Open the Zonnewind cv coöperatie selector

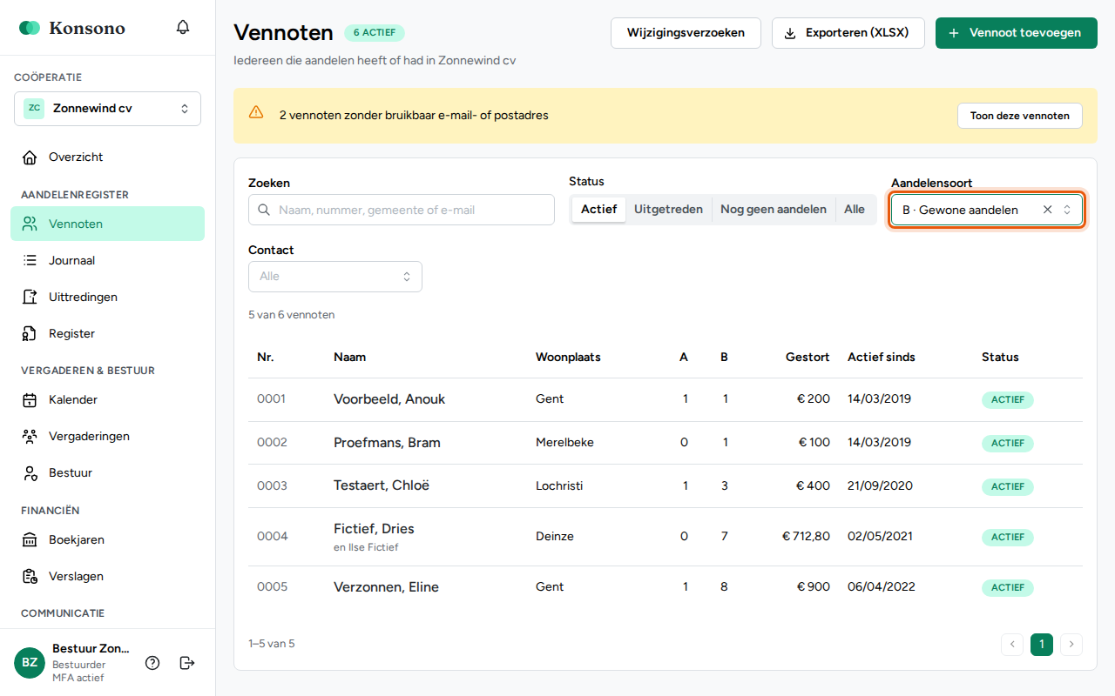[107, 109]
